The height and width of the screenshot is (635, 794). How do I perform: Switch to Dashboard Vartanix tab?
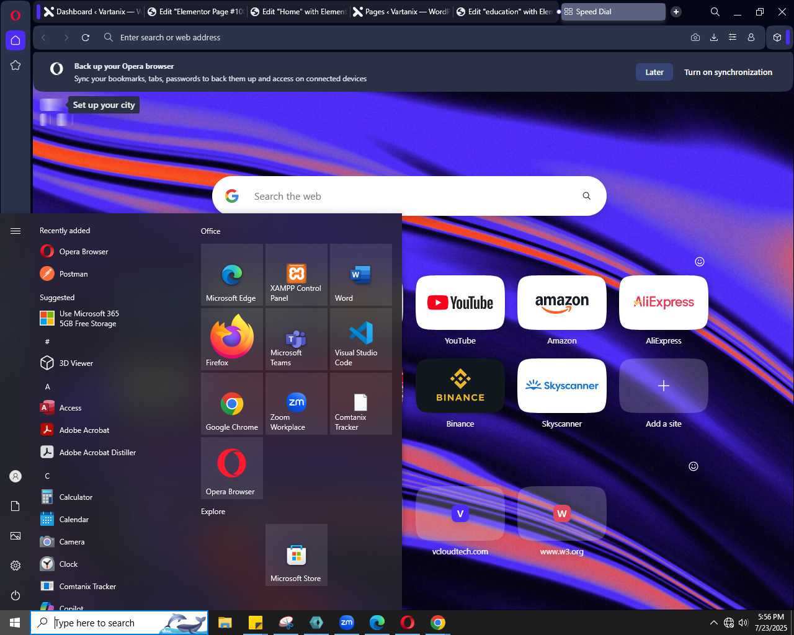coord(92,11)
